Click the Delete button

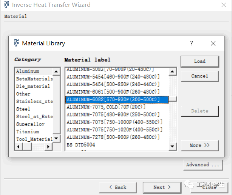[200, 111]
